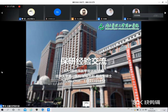This screenshot has height=112, width=168.
Task: Open Microsoft Edge from the taskbar
Action: point(43,110)
